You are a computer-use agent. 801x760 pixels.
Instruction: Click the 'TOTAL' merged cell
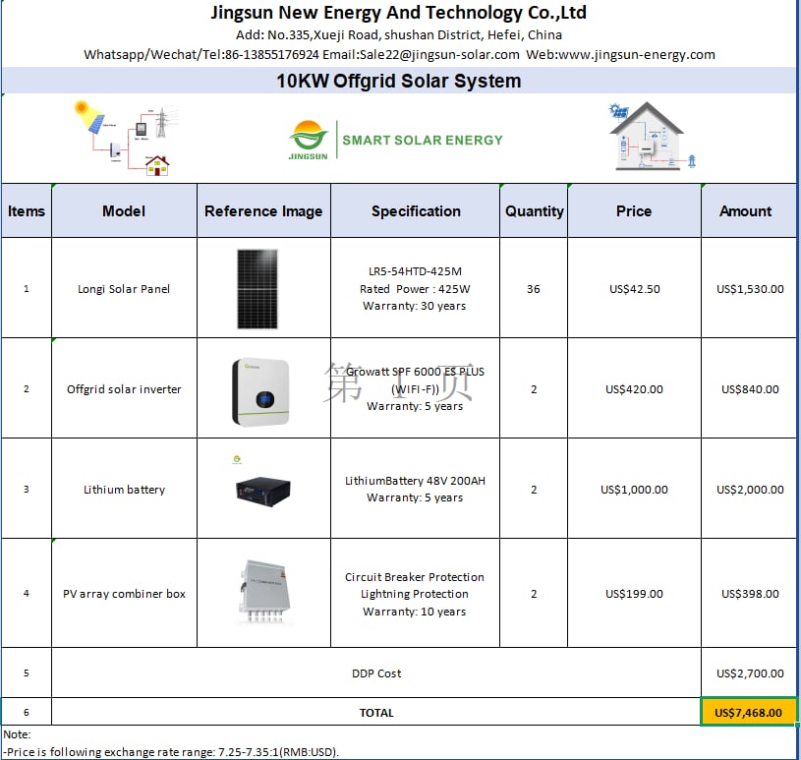376,712
